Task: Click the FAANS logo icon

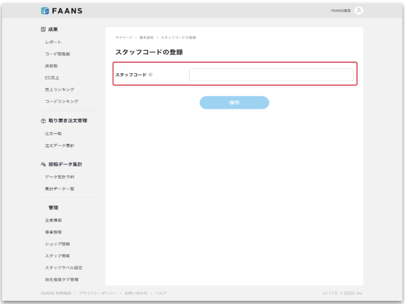Action: [x=45, y=11]
